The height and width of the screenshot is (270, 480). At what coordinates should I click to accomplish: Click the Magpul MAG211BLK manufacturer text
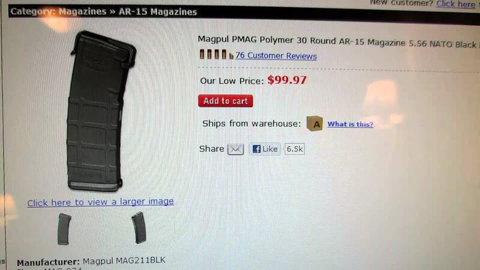(124, 261)
